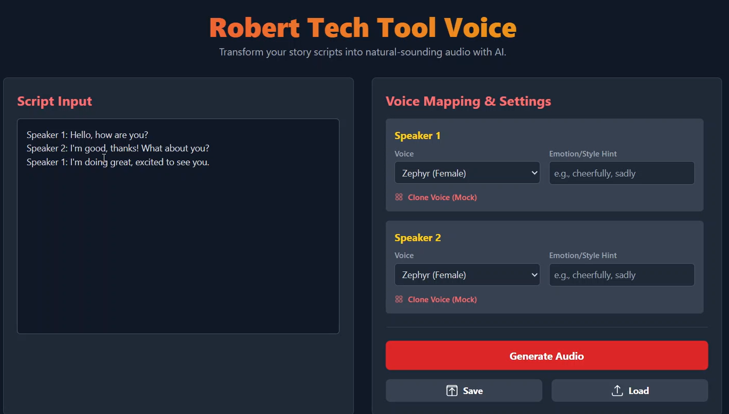Click the yellow Speaker 1 heading
Screen dimensions: 729x414
[x=417, y=136]
